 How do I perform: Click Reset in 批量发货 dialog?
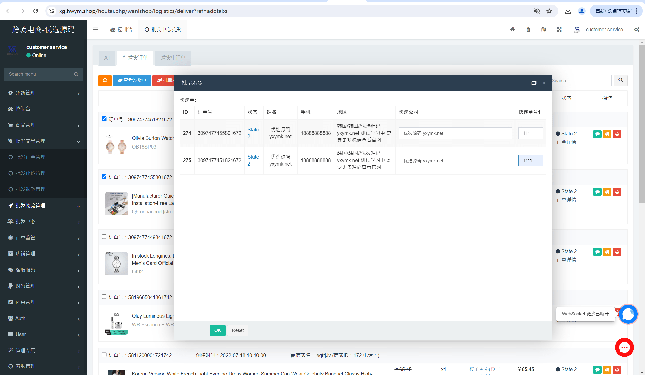pos(238,330)
